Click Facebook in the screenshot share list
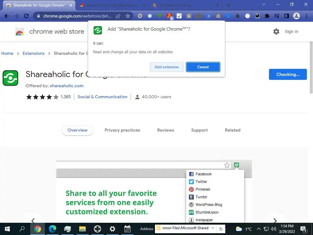Image resolution: width=313 pixels, height=235 pixels. pos(203,174)
